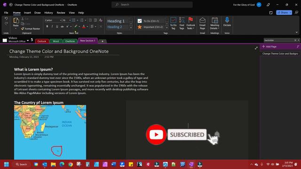This screenshot has height=169, width=301.
Task: Decrease the indent position
Action: coord(90,20)
